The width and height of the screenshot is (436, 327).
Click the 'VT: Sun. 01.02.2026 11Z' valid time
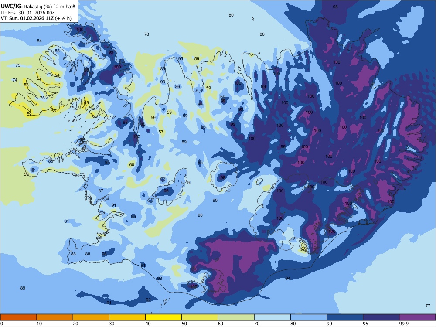[x=27, y=18]
